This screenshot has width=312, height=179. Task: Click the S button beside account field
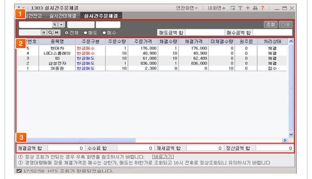(x=55, y=25)
